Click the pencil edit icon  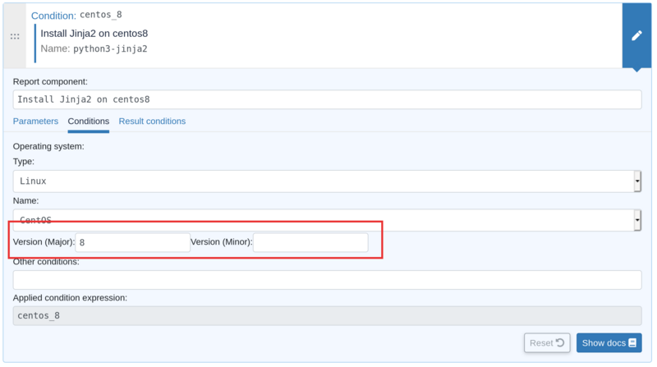[x=636, y=35]
